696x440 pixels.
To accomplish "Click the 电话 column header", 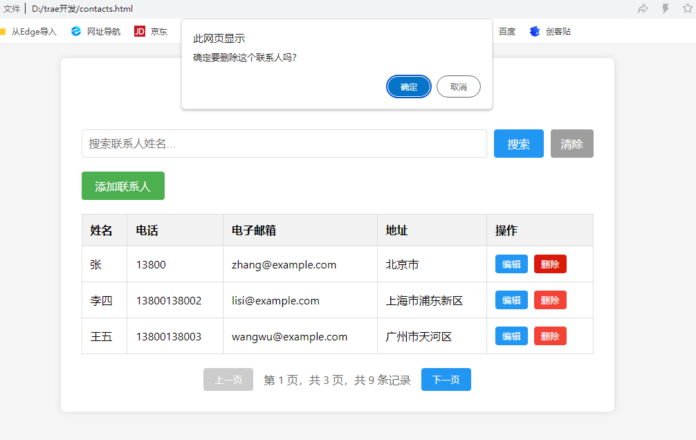I will [x=147, y=230].
